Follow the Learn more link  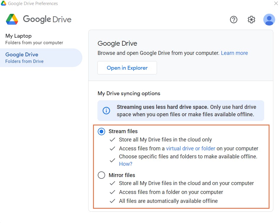click(x=234, y=53)
